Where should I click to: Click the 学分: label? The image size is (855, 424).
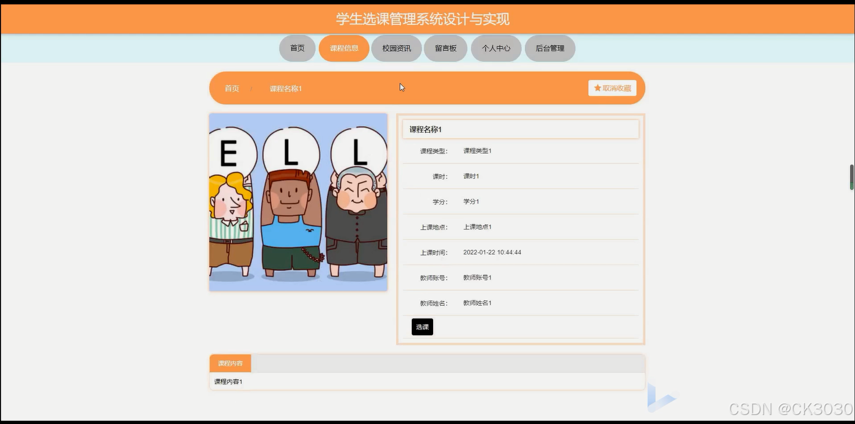(440, 202)
